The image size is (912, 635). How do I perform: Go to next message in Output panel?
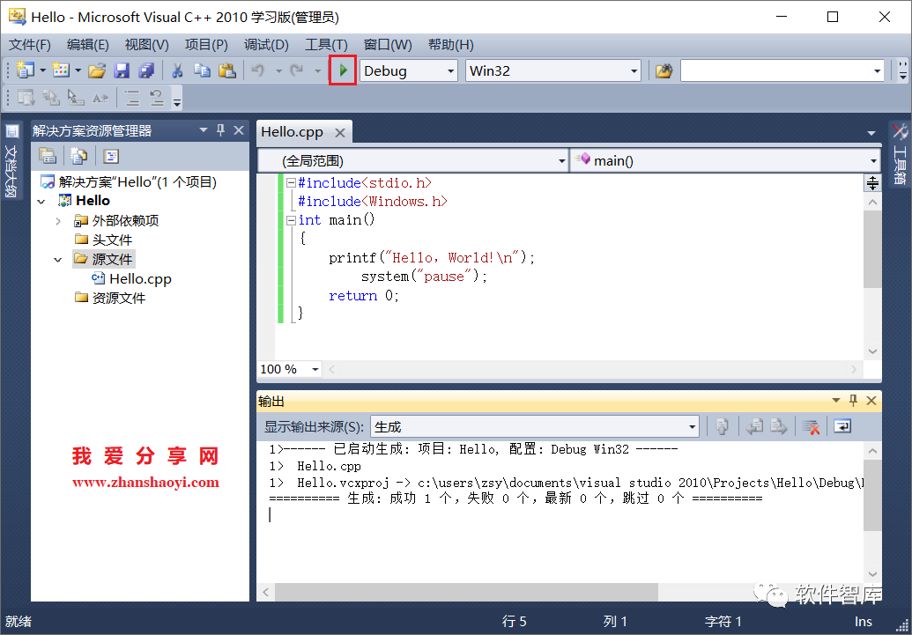[x=779, y=427]
